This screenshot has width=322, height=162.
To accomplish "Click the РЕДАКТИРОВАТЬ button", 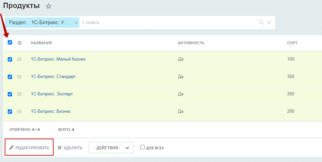I will pos(29,148).
